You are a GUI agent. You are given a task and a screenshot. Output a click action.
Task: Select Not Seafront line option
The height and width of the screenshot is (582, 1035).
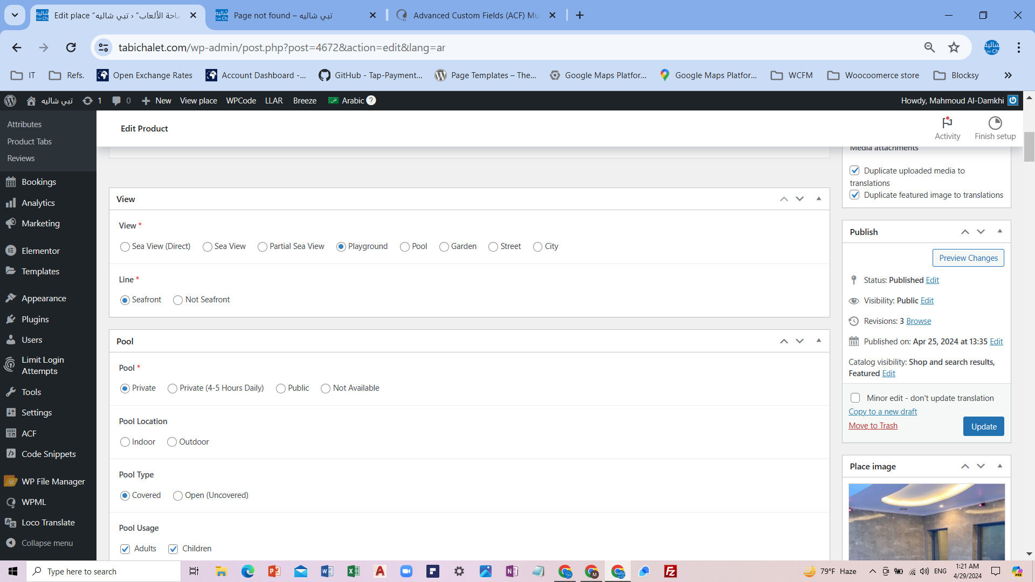[177, 300]
